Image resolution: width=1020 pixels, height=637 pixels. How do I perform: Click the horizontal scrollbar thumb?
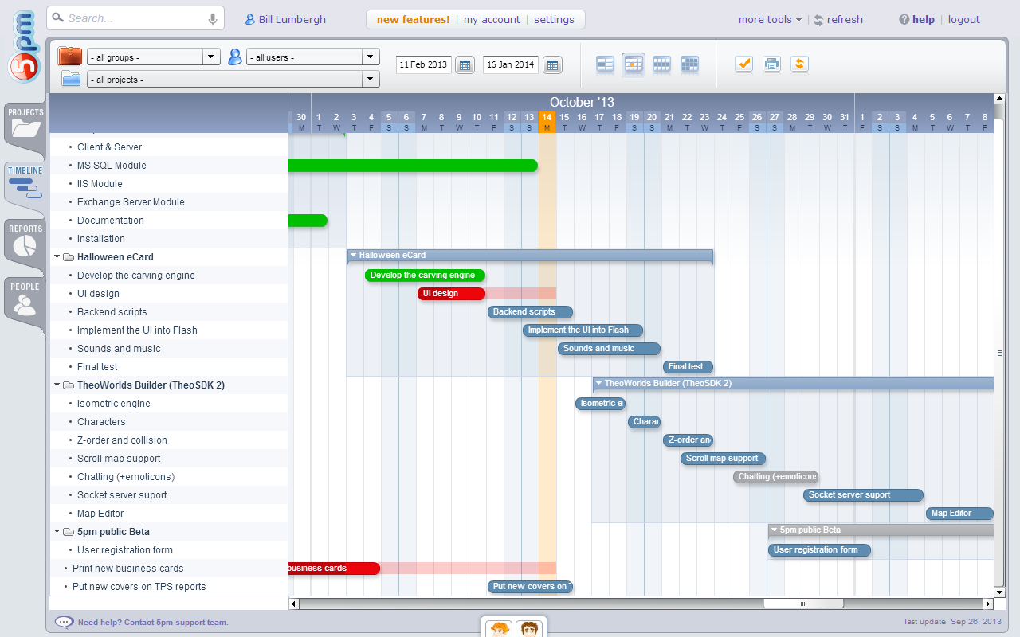802,604
